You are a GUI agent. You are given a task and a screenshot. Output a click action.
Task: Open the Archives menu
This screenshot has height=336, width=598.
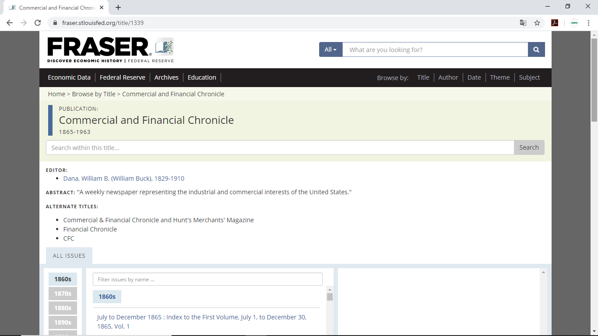(x=166, y=77)
